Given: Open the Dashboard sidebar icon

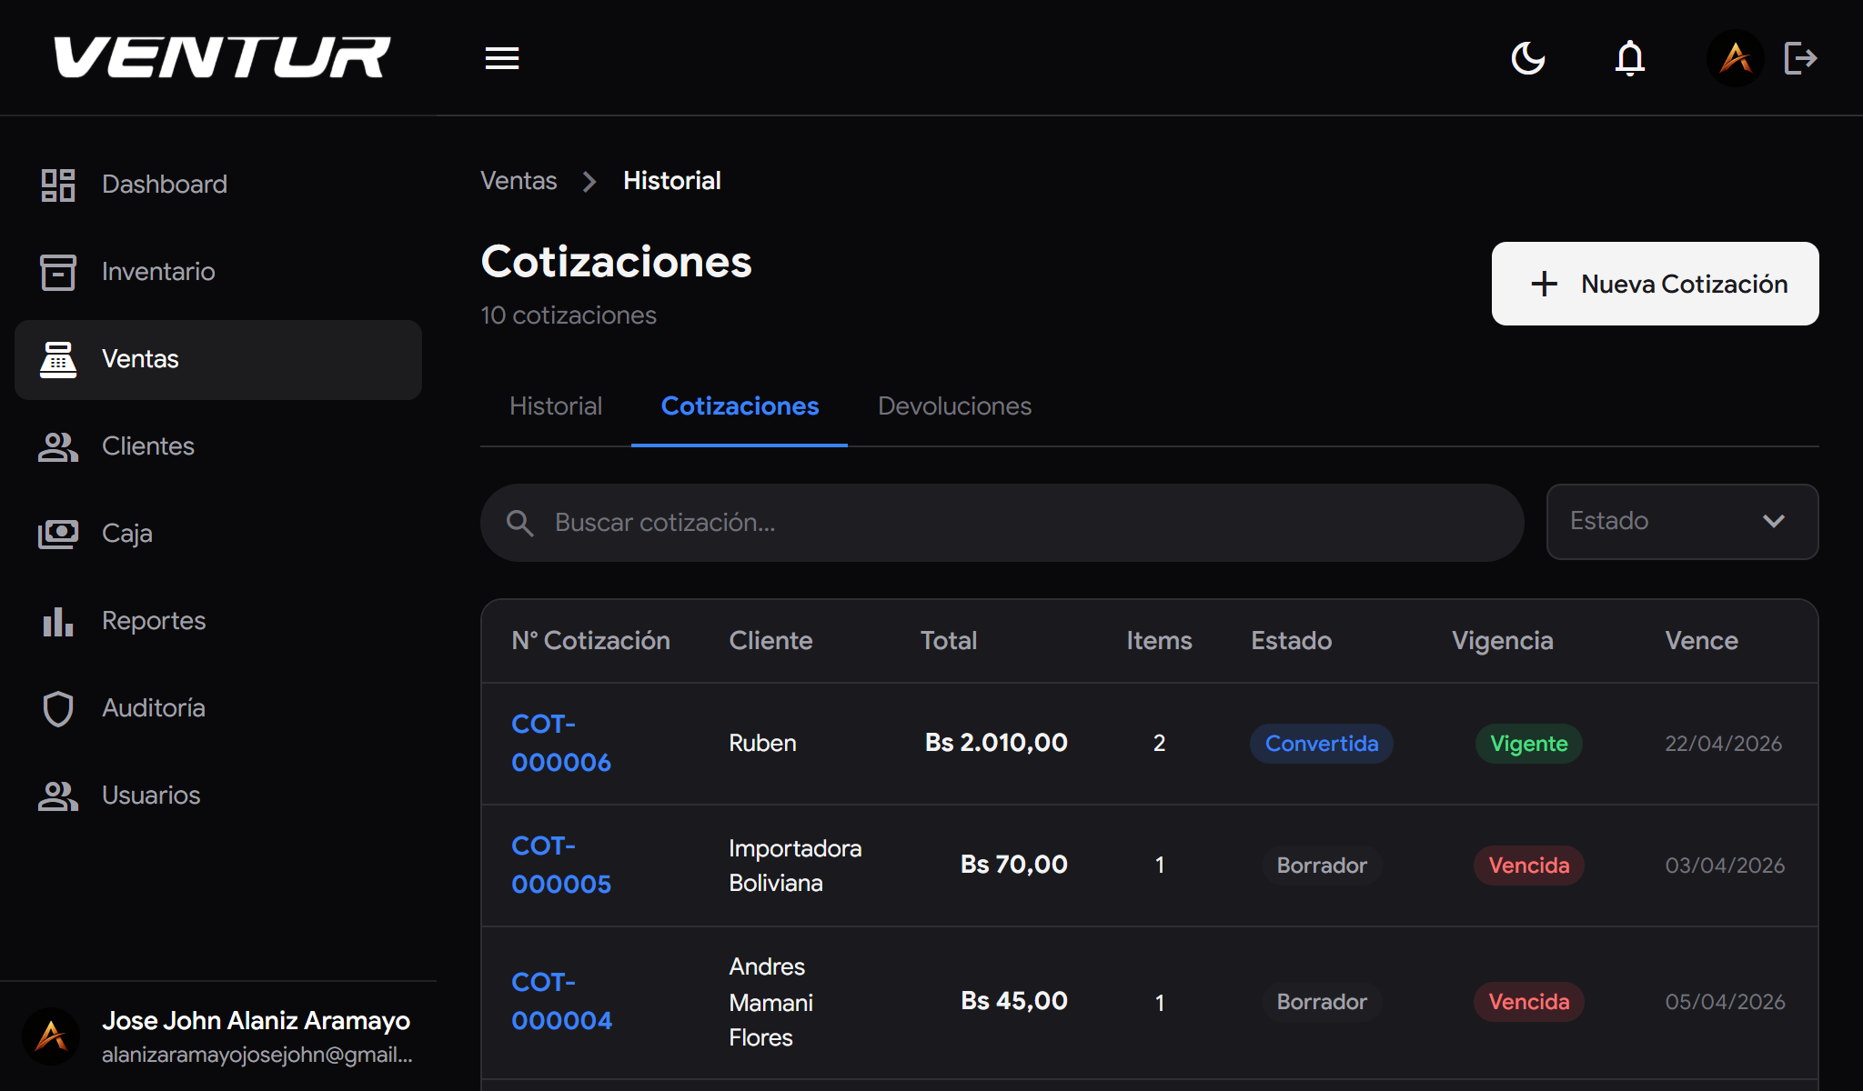Looking at the screenshot, I should point(57,184).
